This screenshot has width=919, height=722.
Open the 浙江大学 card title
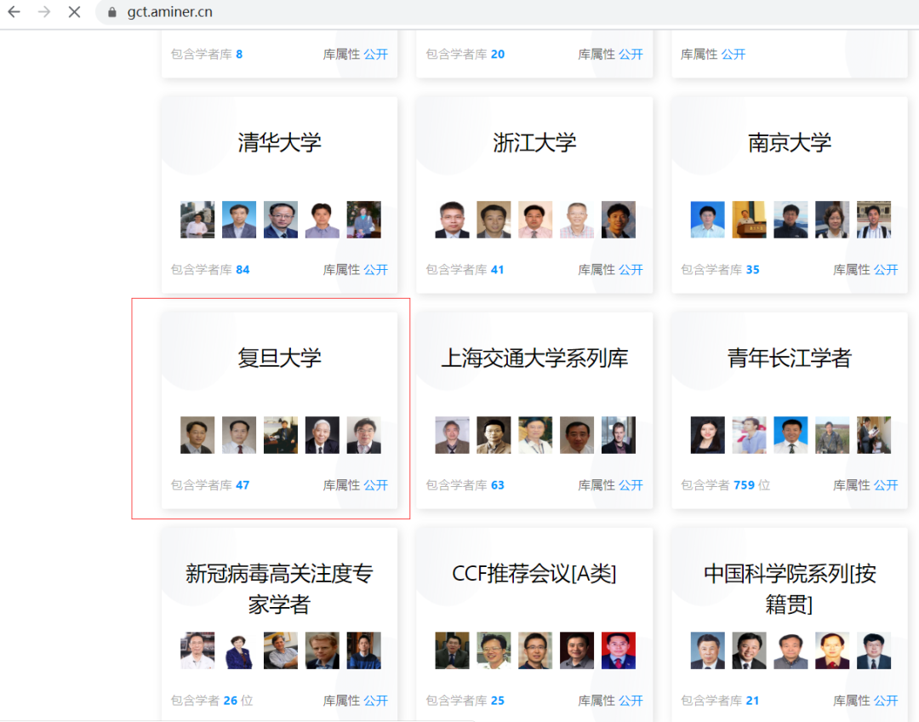coord(534,142)
